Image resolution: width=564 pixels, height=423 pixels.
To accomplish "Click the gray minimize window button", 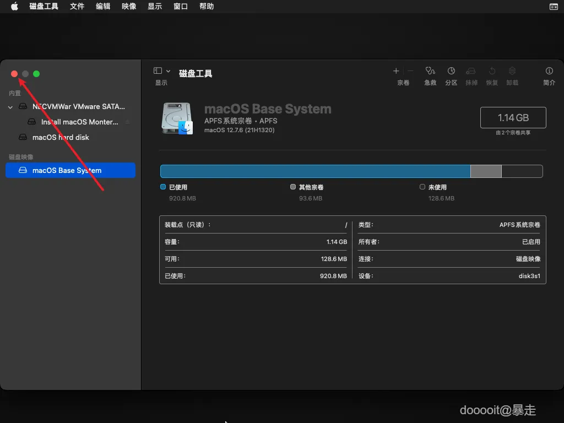I will [25, 74].
